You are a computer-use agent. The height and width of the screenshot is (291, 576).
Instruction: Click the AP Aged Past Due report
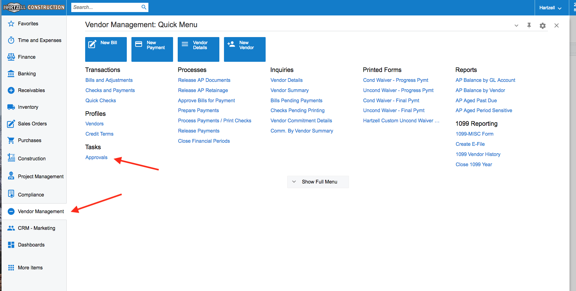pyautogui.click(x=476, y=100)
